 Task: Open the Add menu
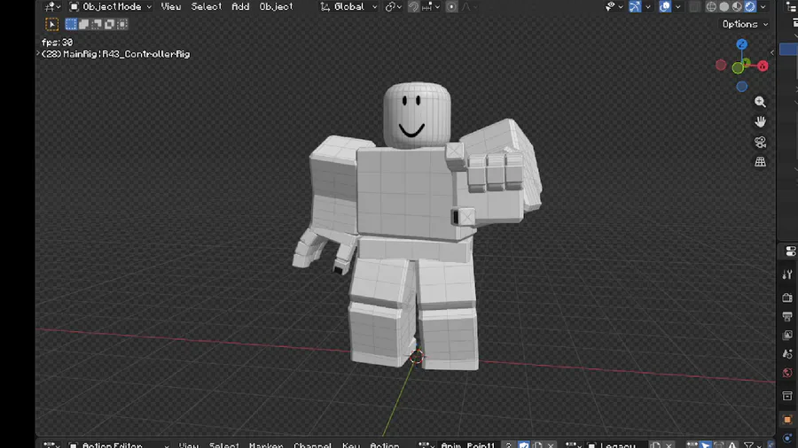pyautogui.click(x=240, y=6)
